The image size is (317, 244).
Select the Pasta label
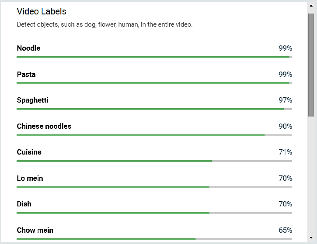(26, 74)
